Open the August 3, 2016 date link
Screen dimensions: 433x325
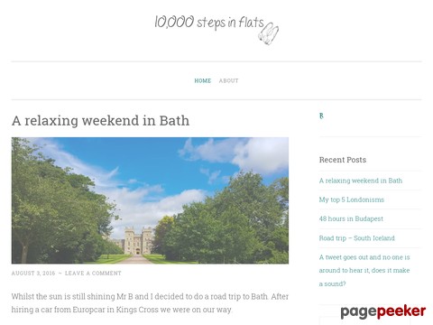pos(33,274)
